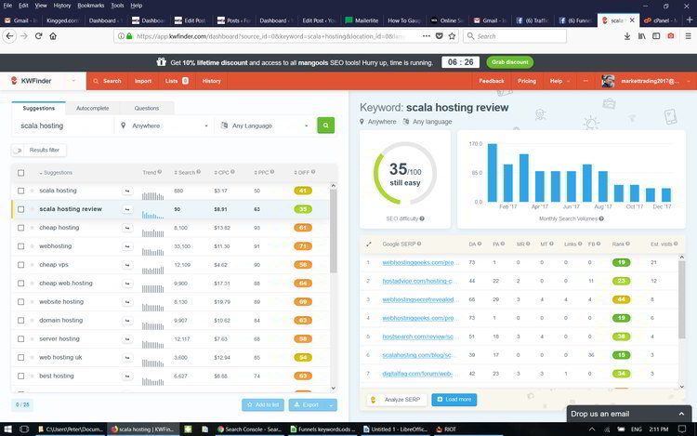Check the best hosting checkbox
Screen dimensions: 697x436
click(20, 376)
